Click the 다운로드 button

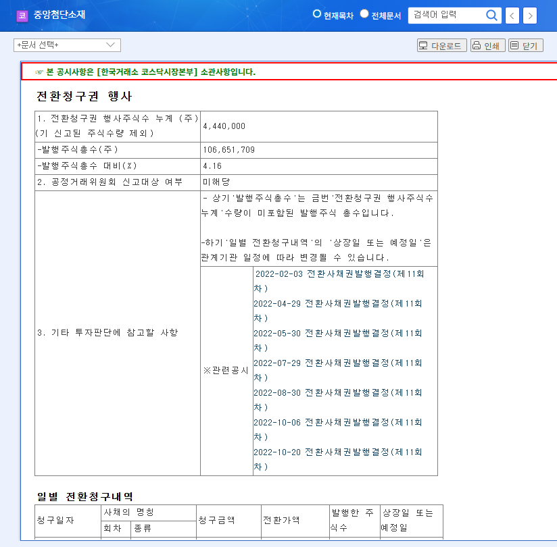[441, 45]
